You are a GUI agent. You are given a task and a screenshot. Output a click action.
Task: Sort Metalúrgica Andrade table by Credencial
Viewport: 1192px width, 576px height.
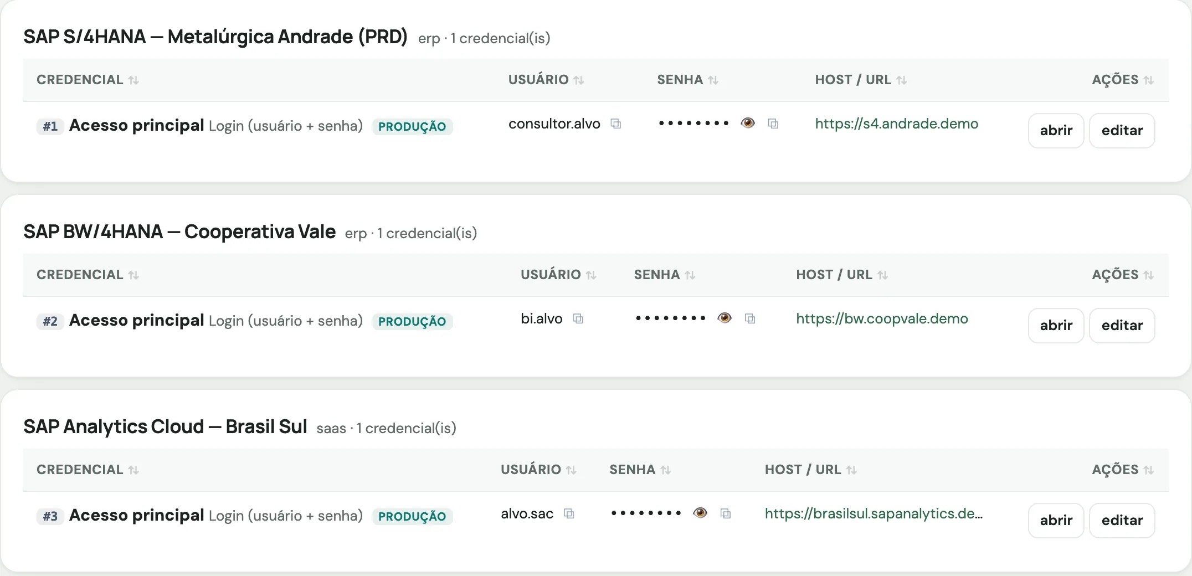88,80
